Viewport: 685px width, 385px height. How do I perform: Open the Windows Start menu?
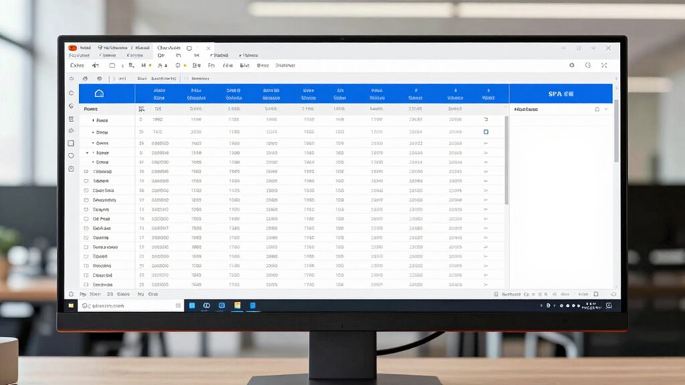pyautogui.click(x=71, y=305)
